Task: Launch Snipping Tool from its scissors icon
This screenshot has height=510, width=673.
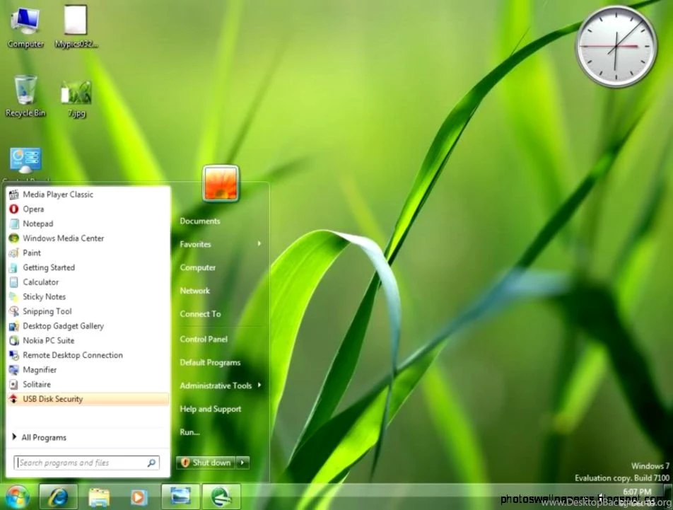Action: (13, 311)
